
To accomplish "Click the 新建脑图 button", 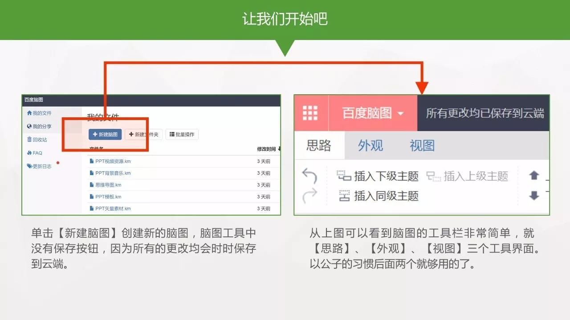I will [105, 134].
